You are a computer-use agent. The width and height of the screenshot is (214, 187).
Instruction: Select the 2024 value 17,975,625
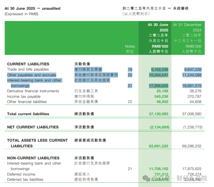pyautogui.click(x=192, y=169)
